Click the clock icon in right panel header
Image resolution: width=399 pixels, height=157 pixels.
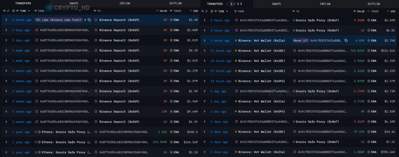point(212,12)
